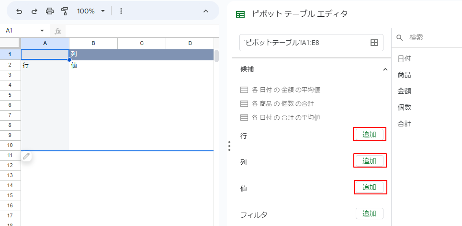
Task: Click 追加 button next to 列
Action: (x=369, y=161)
